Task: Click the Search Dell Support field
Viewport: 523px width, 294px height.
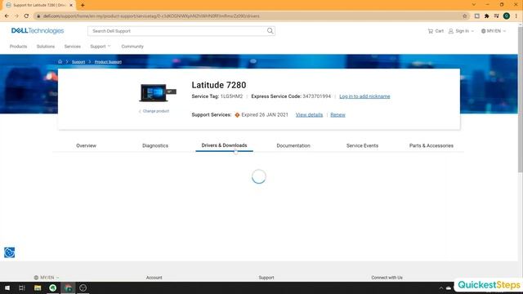Action: click(x=181, y=31)
